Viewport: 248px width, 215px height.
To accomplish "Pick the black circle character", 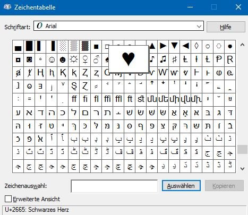I will pyautogui.click(x=230, y=46).
